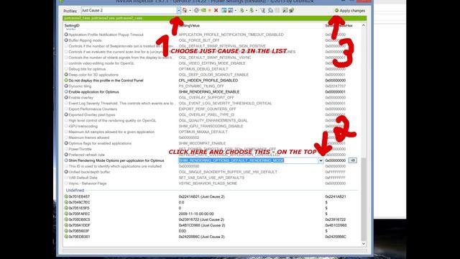This screenshot has height=259, width=460.
Task: Click the funnel filter settings icon
Action: click(x=263, y=10)
